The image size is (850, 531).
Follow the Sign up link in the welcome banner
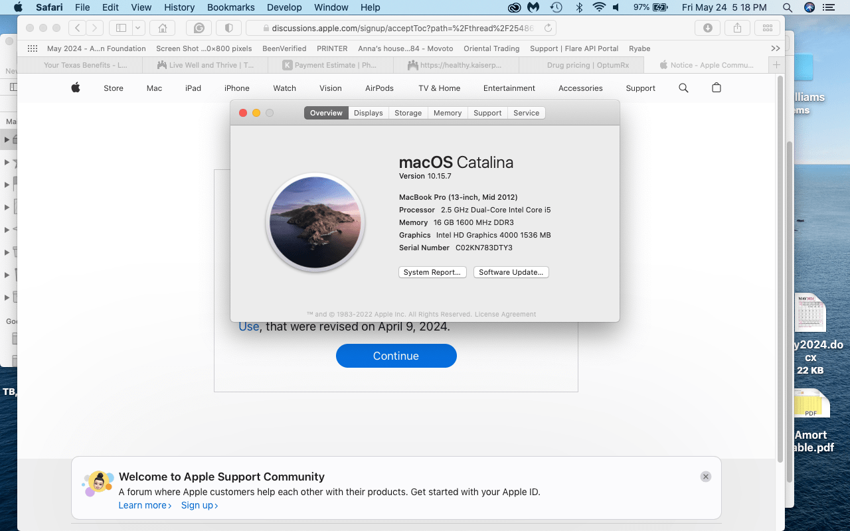click(199, 505)
